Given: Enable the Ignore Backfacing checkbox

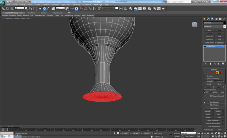Looking at the screenshot, I should [x=205, y=79].
